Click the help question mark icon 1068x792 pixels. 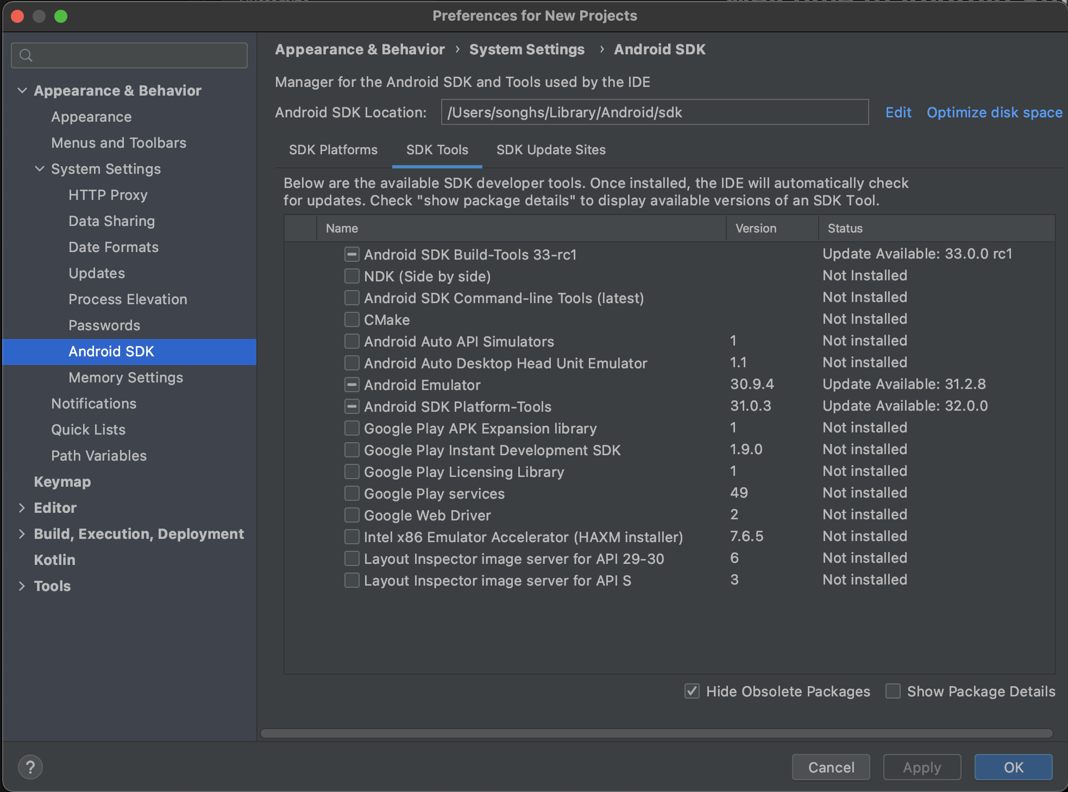click(x=30, y=767)
